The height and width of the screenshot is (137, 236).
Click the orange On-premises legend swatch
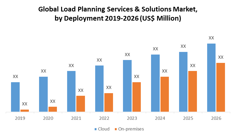[116, 129]
